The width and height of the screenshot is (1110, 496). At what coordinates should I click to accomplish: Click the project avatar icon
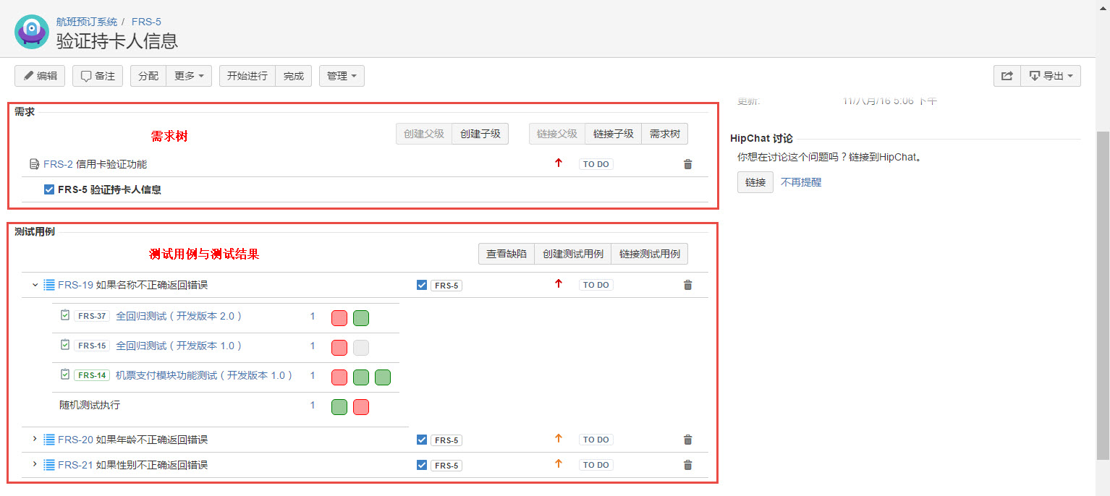32,32
